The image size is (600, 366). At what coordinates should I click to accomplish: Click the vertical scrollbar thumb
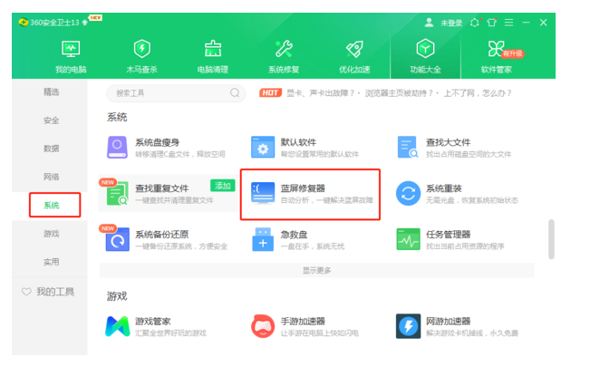point(551,239)
